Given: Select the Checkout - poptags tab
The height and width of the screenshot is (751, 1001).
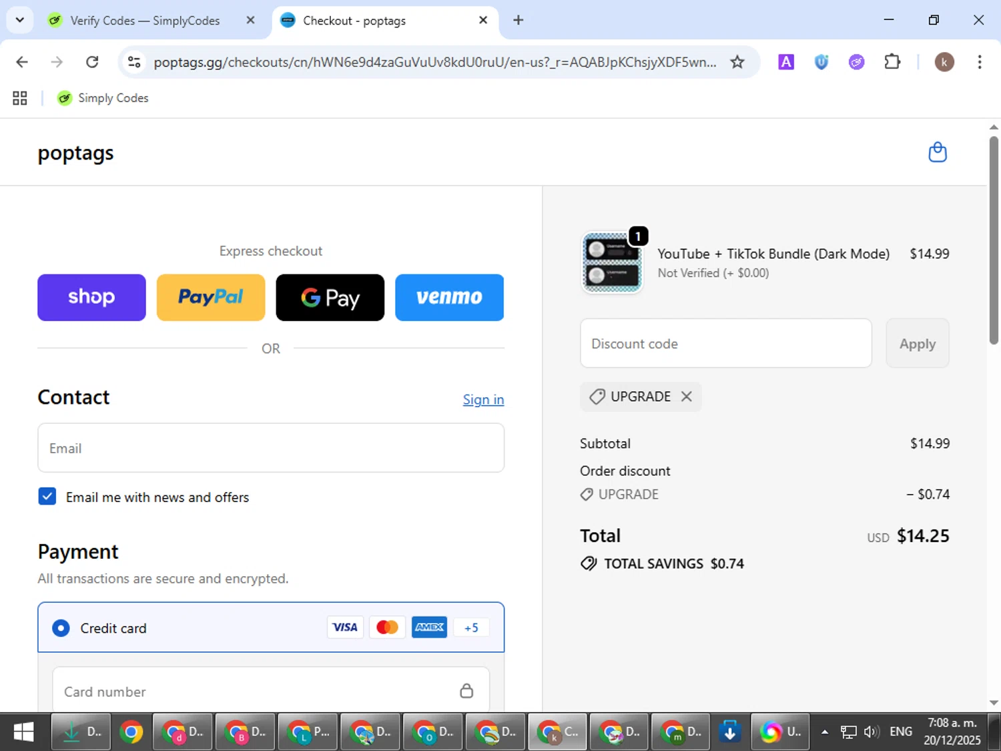Looking at the screenshot, I should [354, 21].
